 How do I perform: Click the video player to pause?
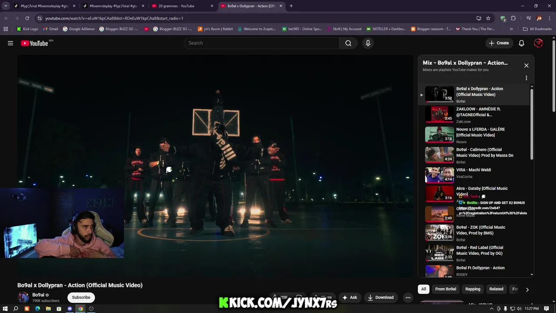215,166
